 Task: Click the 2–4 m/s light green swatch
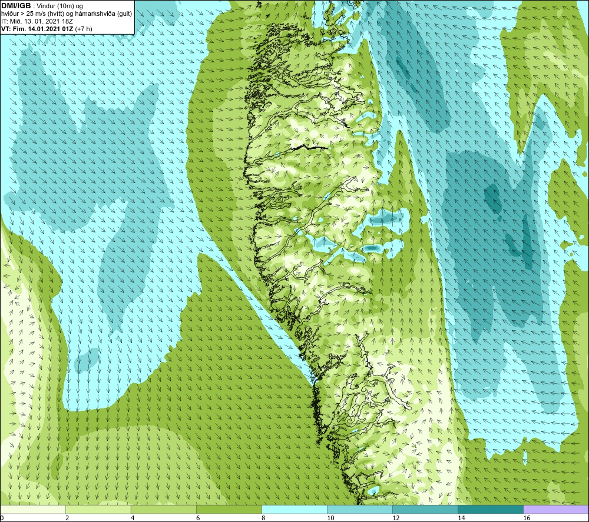pyautogui.click(x=98, y=510)
